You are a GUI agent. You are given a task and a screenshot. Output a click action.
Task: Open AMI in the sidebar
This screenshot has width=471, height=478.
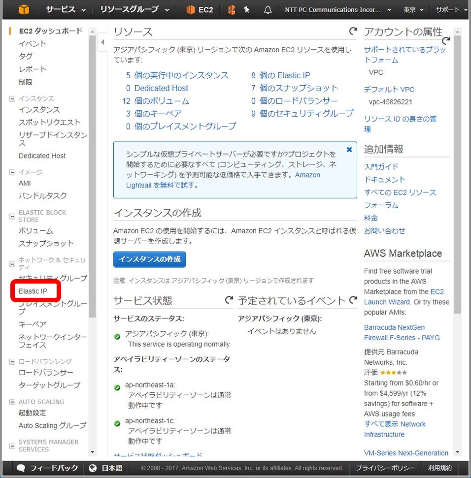tap(25, 183)
